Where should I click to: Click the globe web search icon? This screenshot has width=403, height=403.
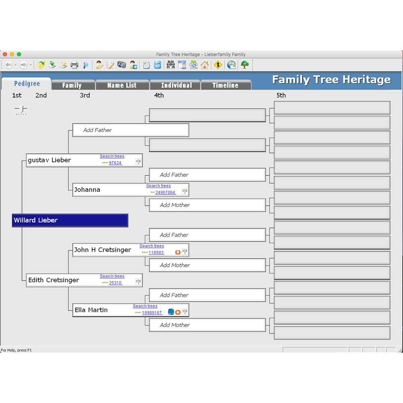231,65
